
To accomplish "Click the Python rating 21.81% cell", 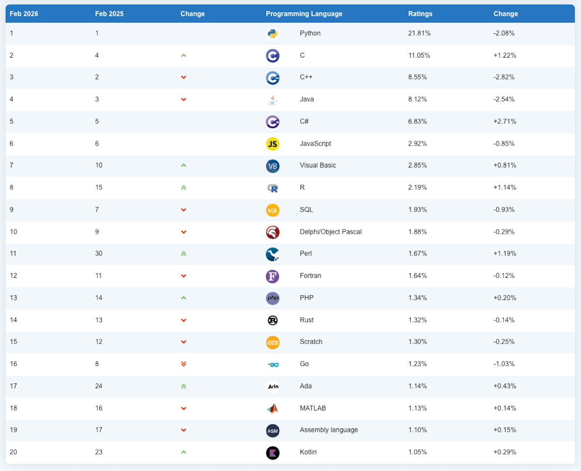I will 419,33.
